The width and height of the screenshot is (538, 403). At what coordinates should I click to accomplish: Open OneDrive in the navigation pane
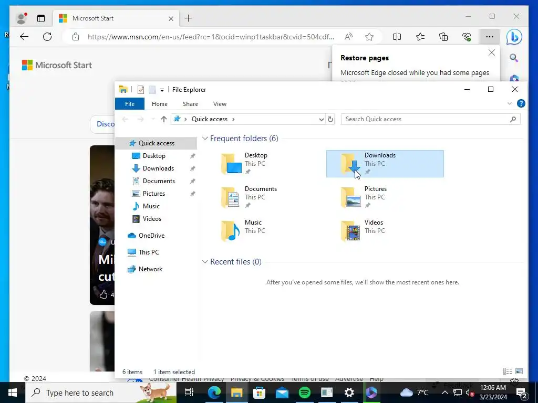pos(151,236)
